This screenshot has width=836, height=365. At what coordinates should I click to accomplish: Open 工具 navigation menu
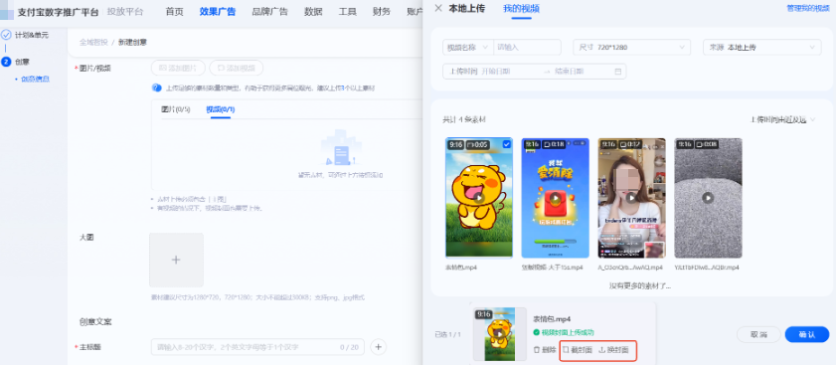[348, 11]
